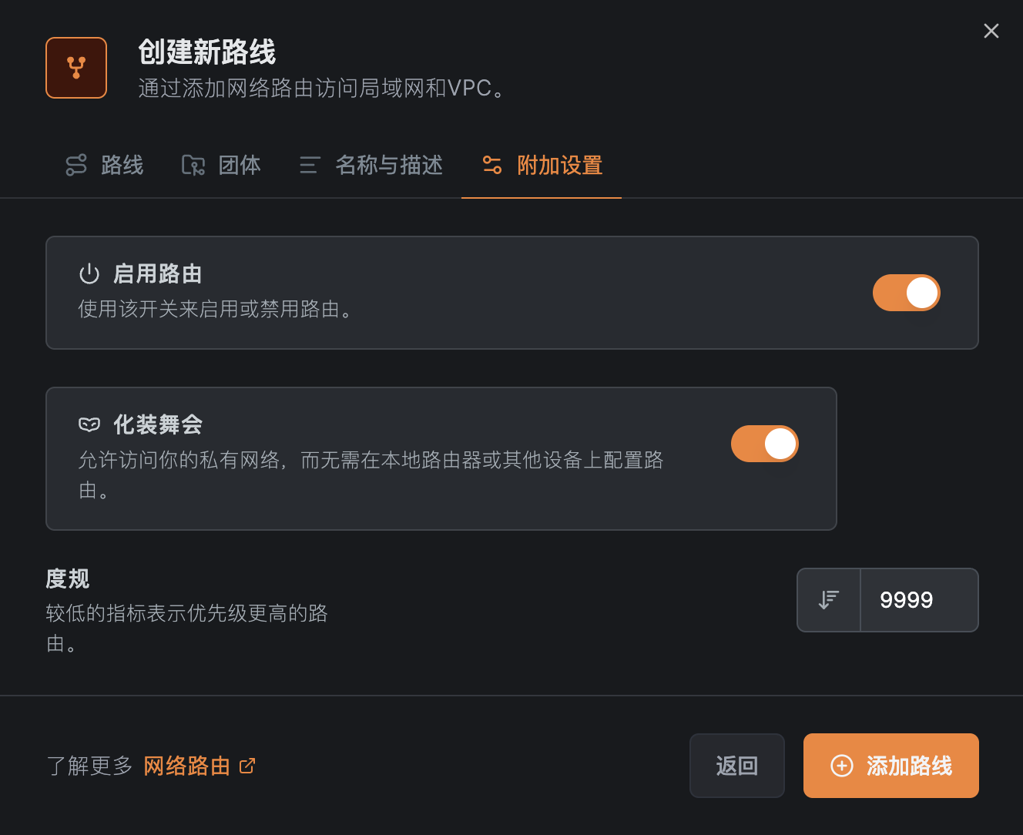The image size is (1023, 835).
Task: Open the 团体 tab
Action: point(221,165)
